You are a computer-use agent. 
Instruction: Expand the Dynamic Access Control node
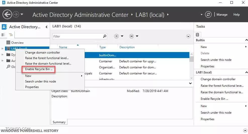(2, 55)
